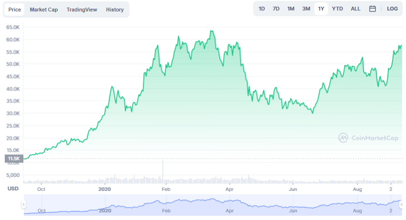Click the Jun label on main chart axis
This screenshot has height=220, width=406.
coord(293,189)
